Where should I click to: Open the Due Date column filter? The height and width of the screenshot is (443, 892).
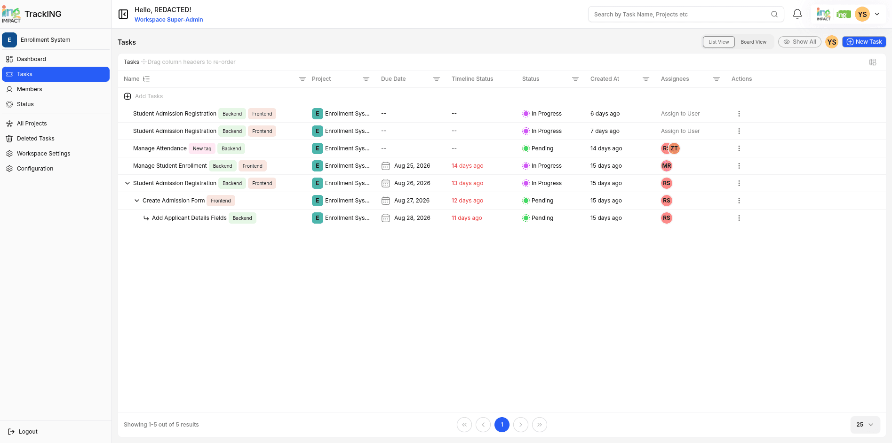(437, 79)
